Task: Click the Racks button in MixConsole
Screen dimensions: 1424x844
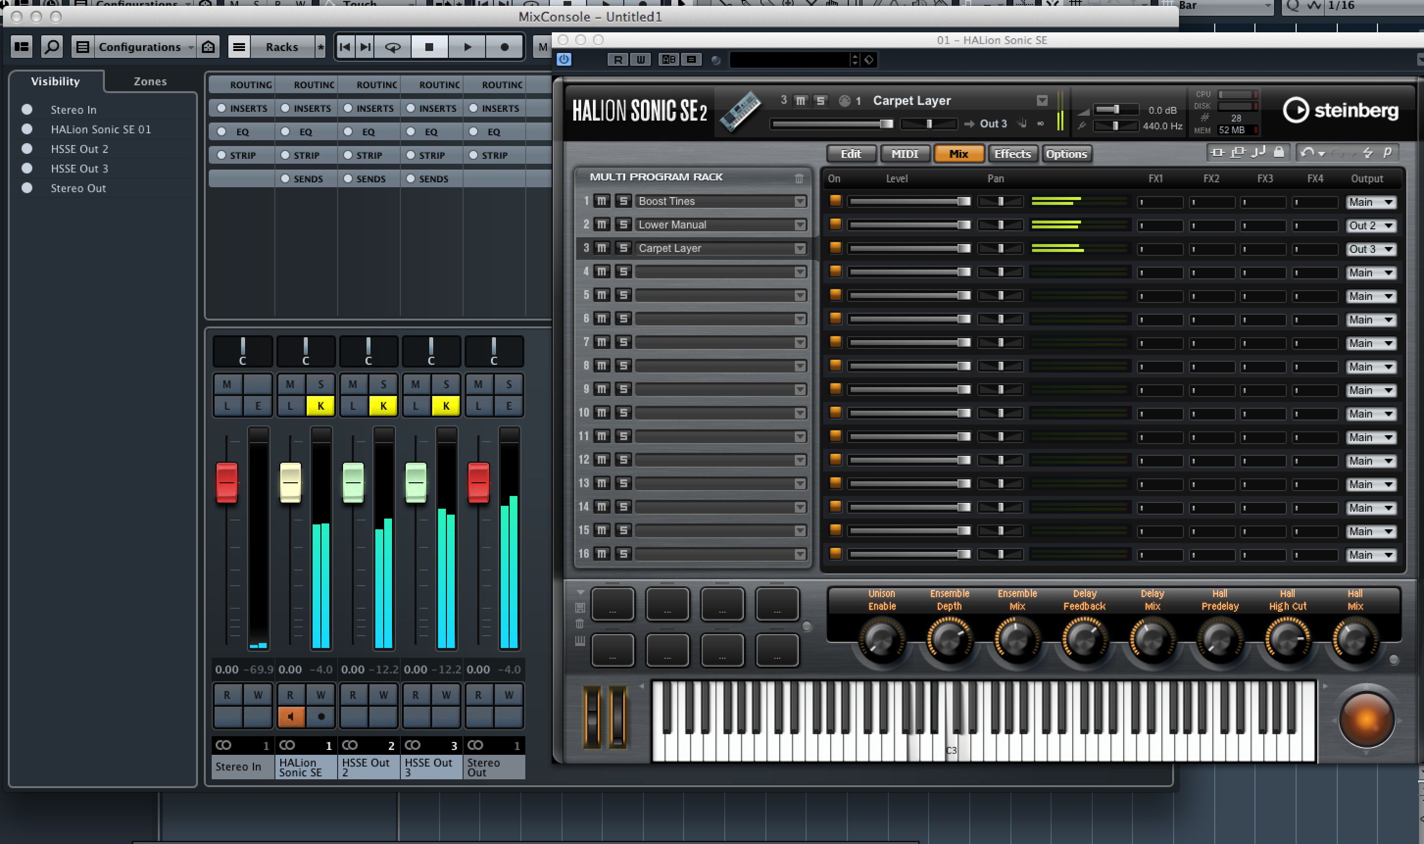Action: coord(282,46)
